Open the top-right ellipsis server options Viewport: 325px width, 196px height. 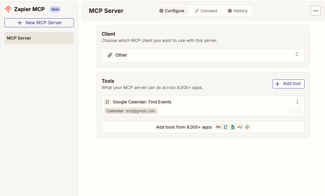pyautogui.click(x=315, y=11)
